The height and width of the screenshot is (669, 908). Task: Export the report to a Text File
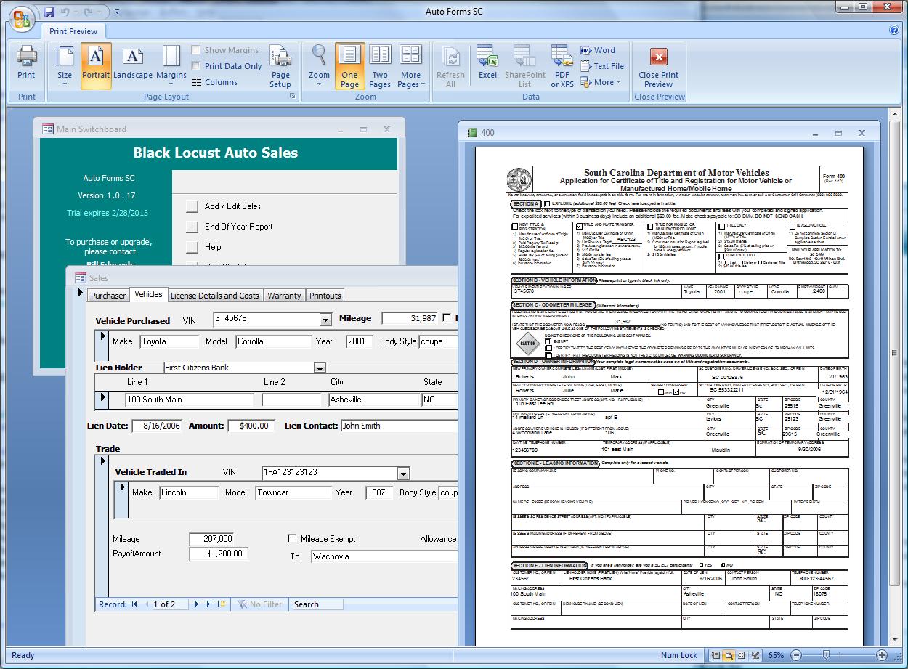602,66
